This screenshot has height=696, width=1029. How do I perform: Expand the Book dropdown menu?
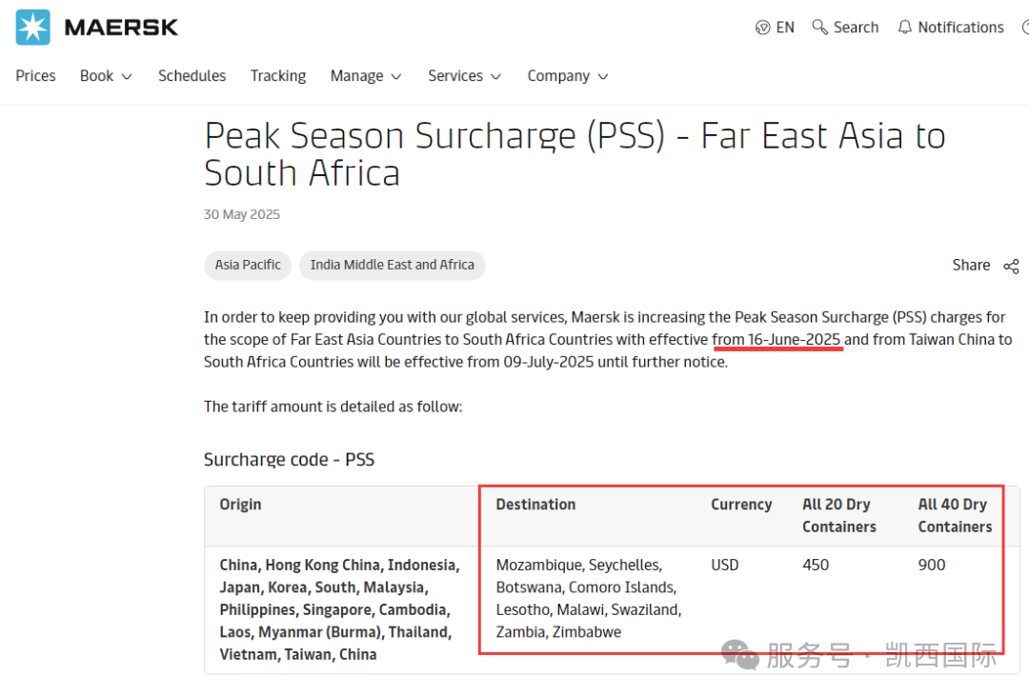click(105, 76)
